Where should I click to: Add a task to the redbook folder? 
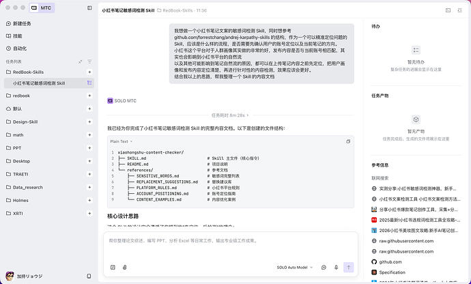[x=89, y=96]
